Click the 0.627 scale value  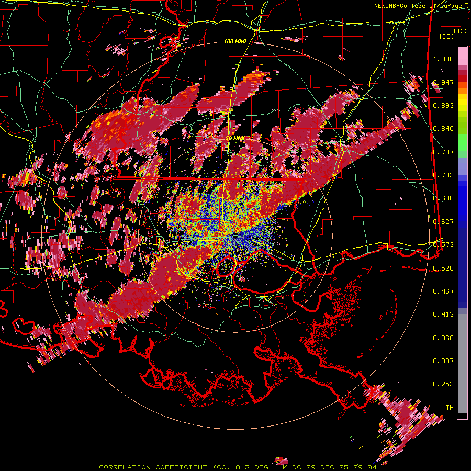(443, 222)
